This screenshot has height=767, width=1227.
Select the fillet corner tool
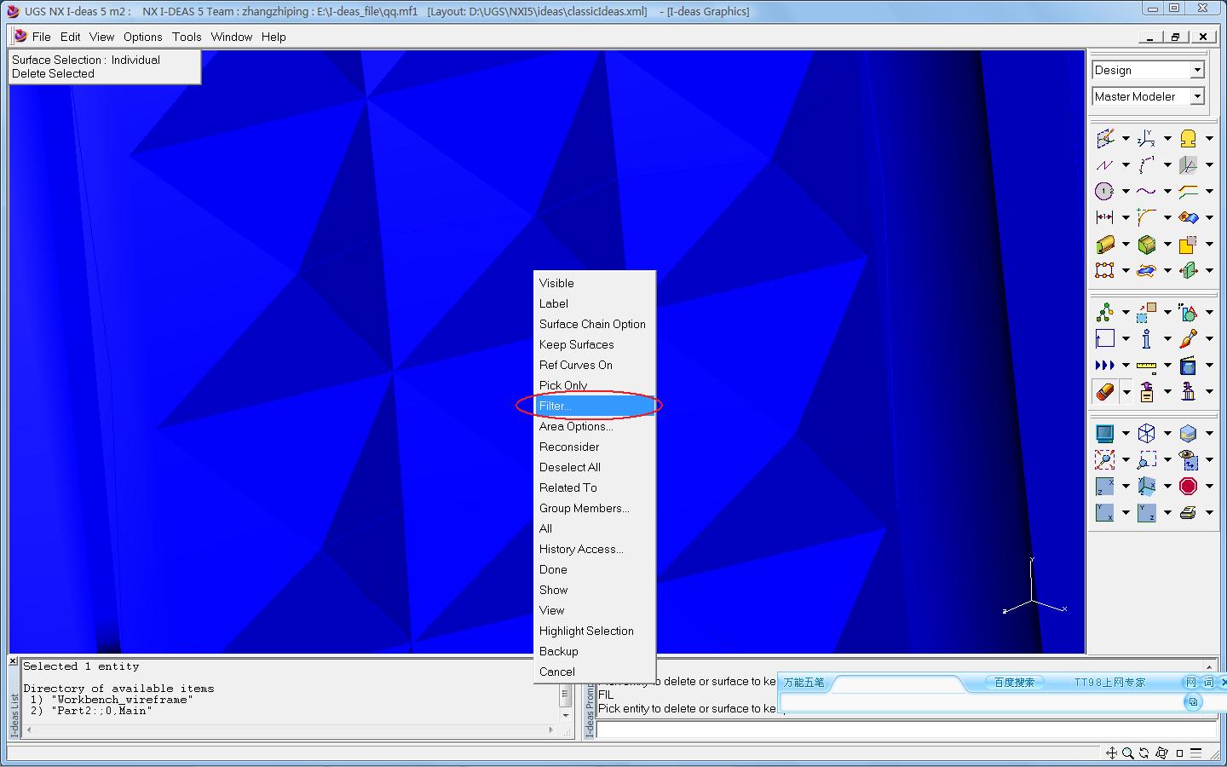pos(1147,217)
